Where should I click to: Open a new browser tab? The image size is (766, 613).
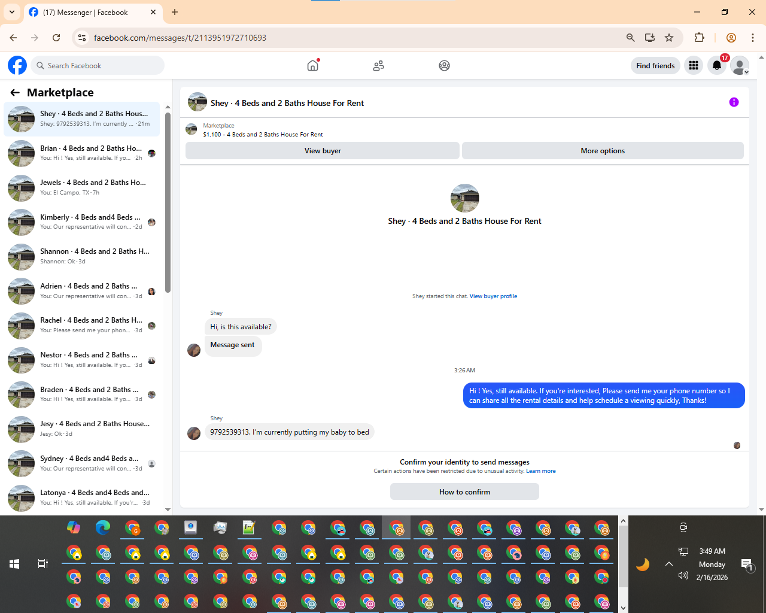tap(175, 12)
